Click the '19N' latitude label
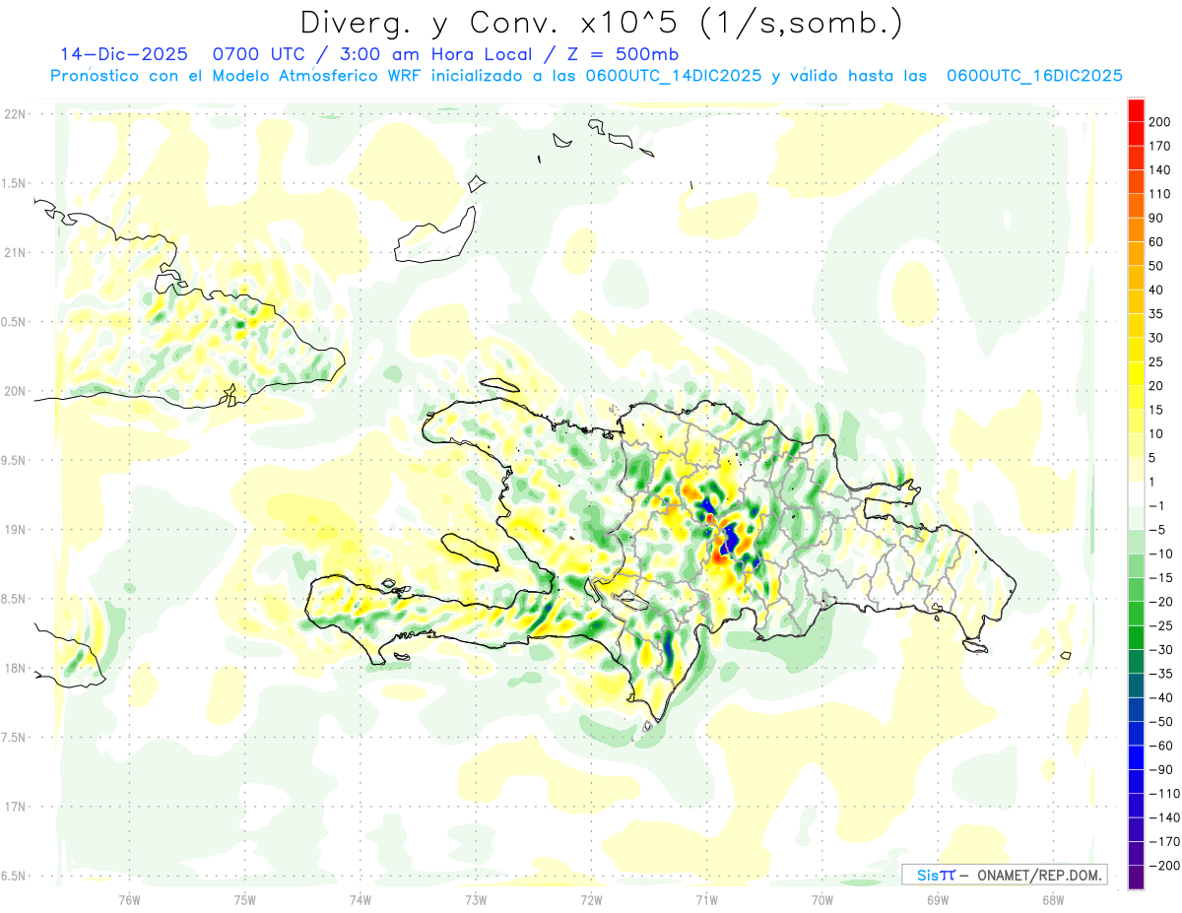This screenshot has height=913, width=1182. click(15, 530)
